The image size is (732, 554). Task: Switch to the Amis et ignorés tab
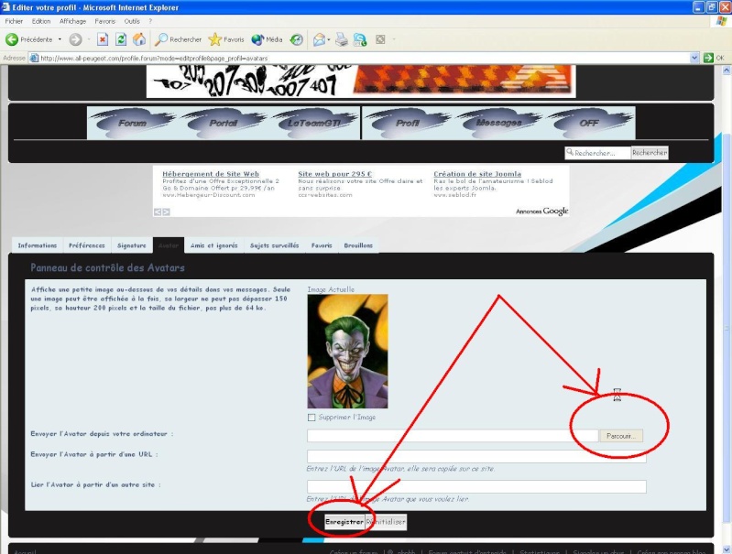click(213, 245)
